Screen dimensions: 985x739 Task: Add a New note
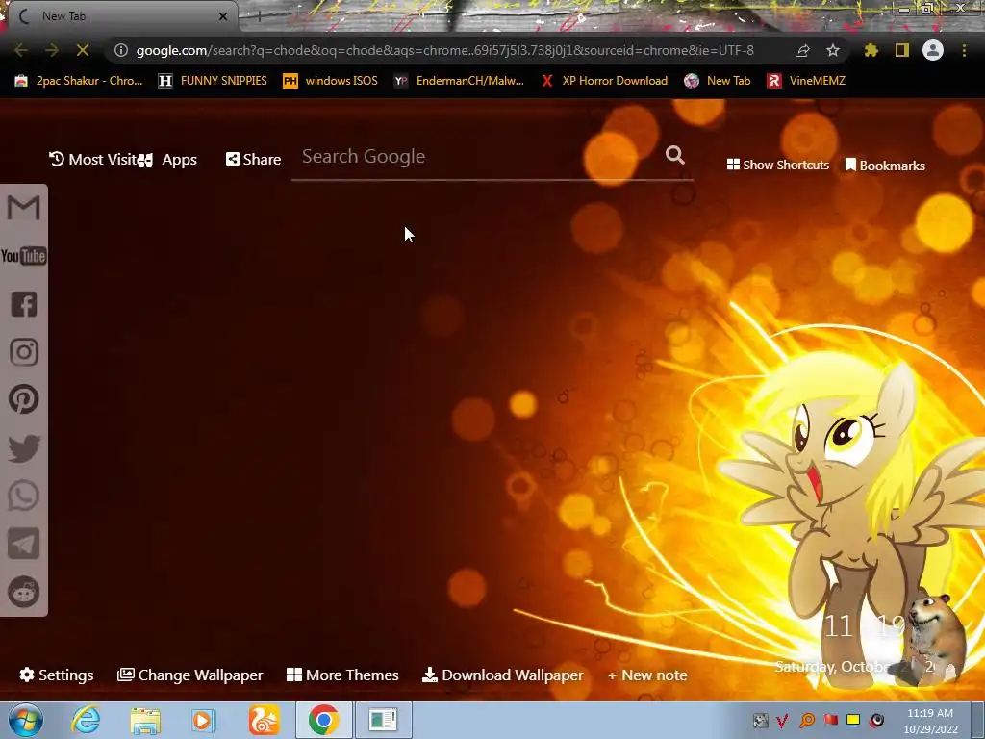647,675
